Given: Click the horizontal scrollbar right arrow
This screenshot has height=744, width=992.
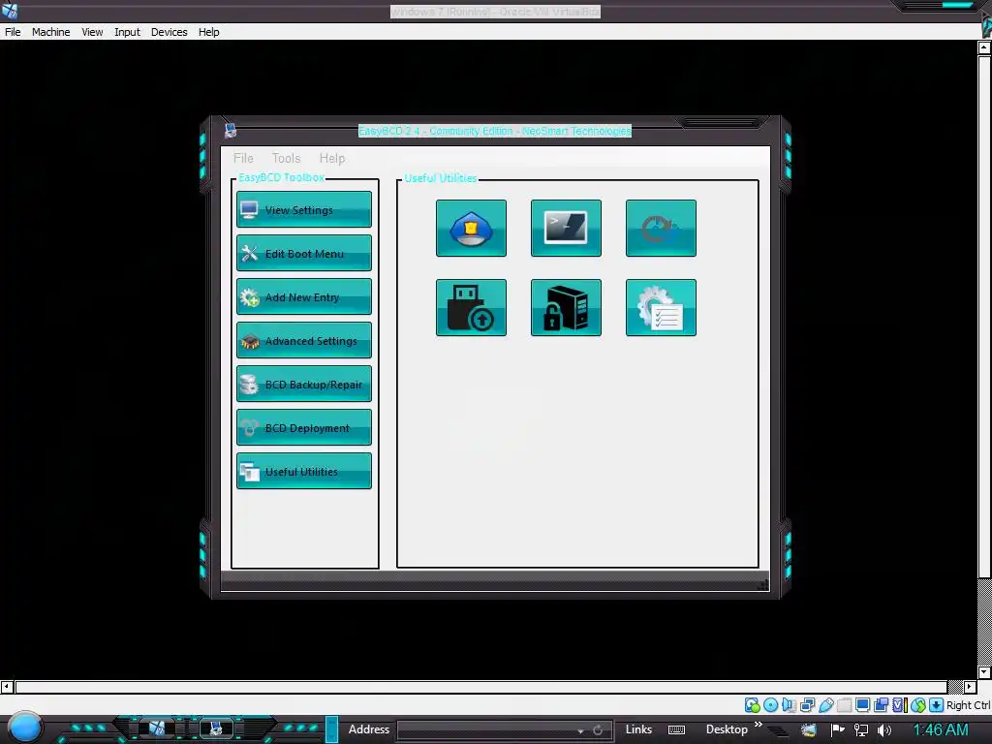Looking at the screenshot, I should [970, 687].
